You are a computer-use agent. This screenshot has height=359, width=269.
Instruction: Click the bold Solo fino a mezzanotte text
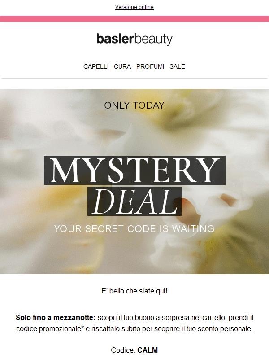(x=56, y=318)
